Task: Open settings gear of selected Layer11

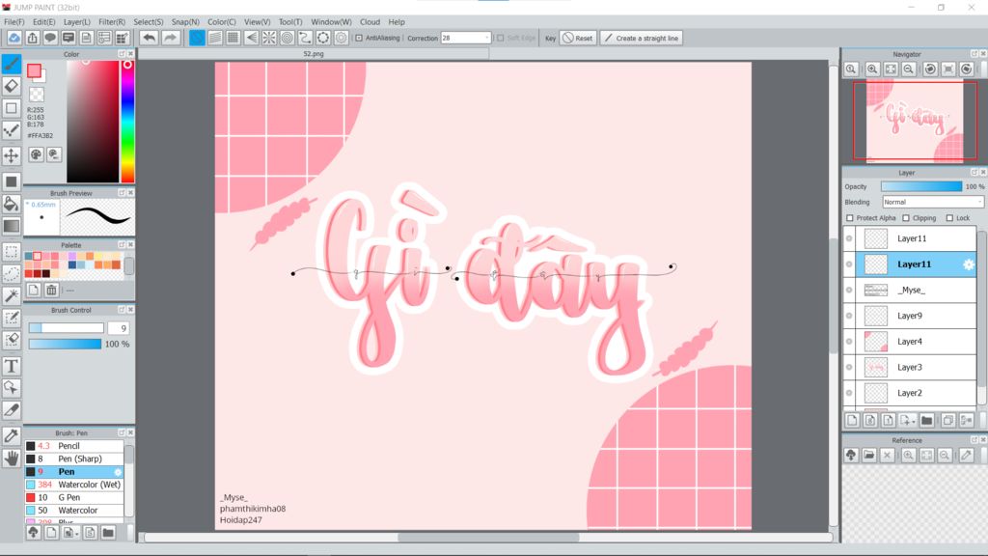Action: coord(969,264)
